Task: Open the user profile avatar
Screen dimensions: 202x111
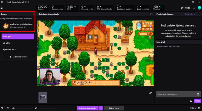Action: [x=199, y=8]
